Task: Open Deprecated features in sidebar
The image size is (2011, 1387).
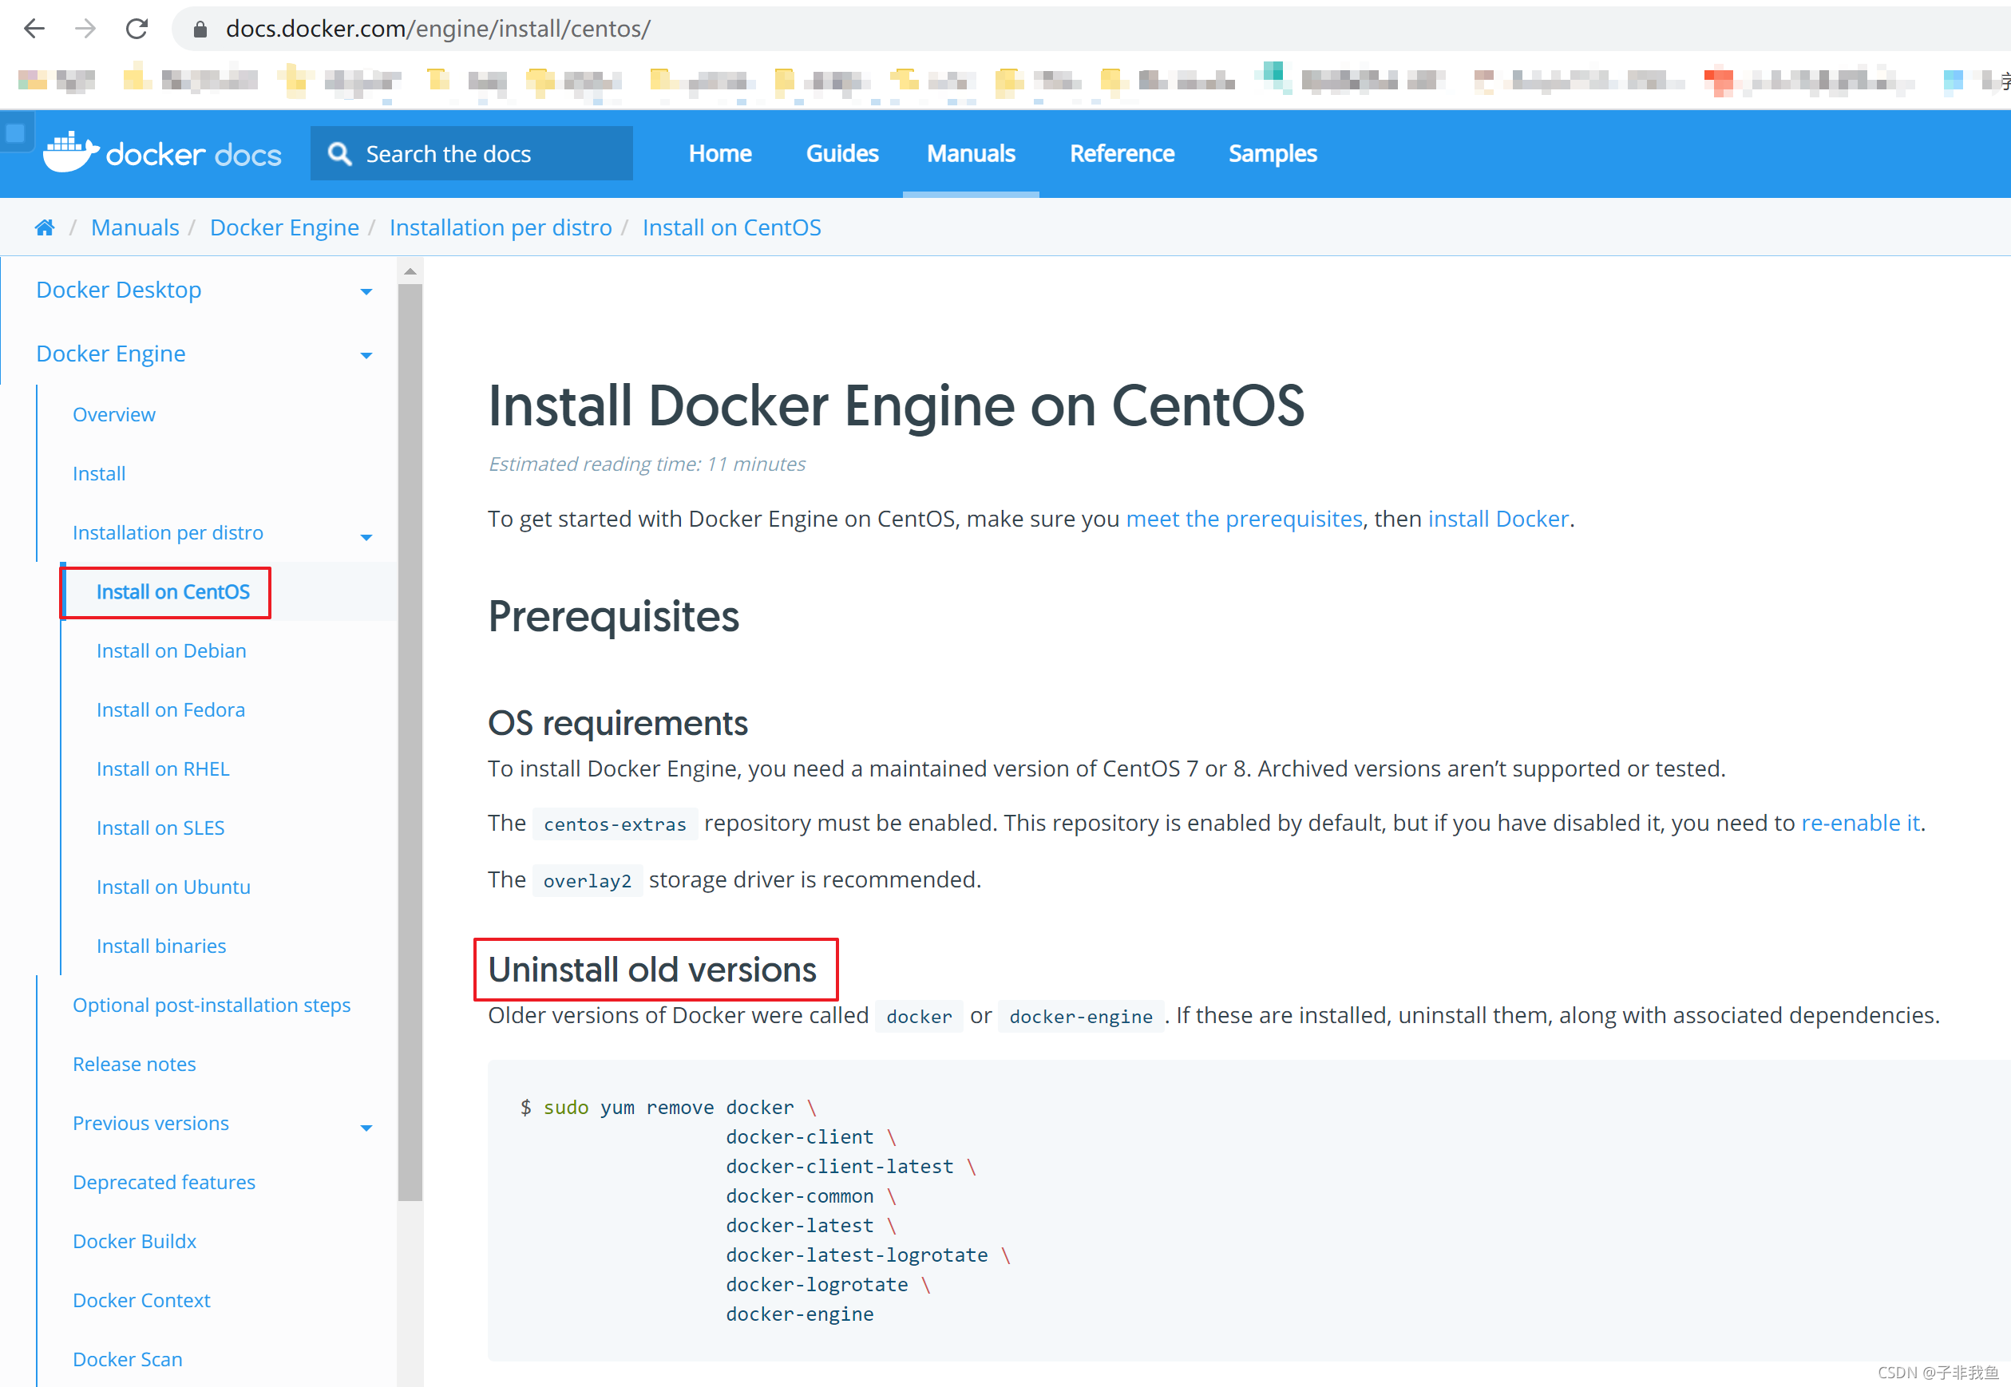Action: 164,1183
